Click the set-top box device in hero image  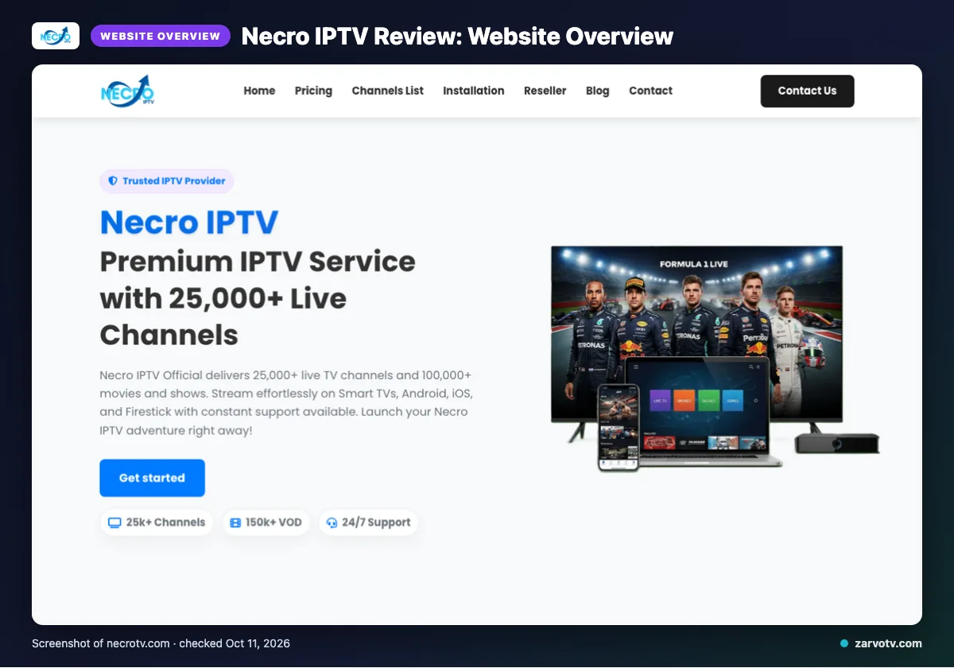pos(837,443)
